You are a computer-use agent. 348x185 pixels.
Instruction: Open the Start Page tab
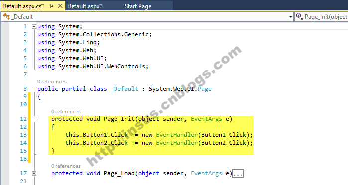coord(138,6)
